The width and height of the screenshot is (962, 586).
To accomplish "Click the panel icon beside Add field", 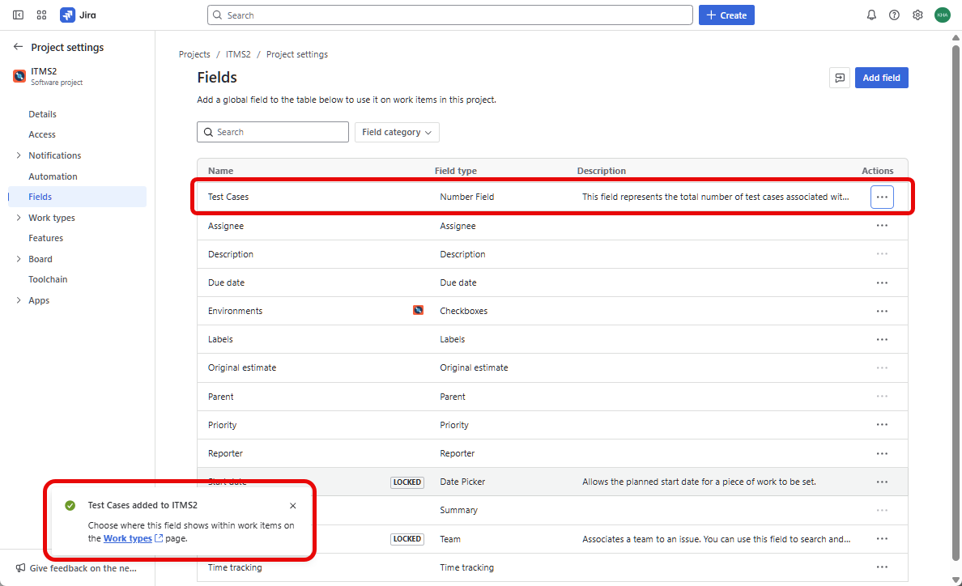I will [840, 78].
